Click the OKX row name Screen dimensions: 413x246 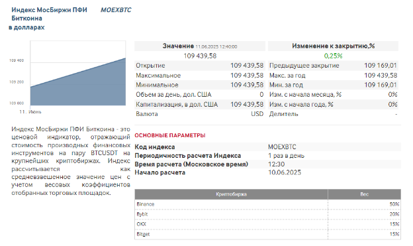point(141,224)
